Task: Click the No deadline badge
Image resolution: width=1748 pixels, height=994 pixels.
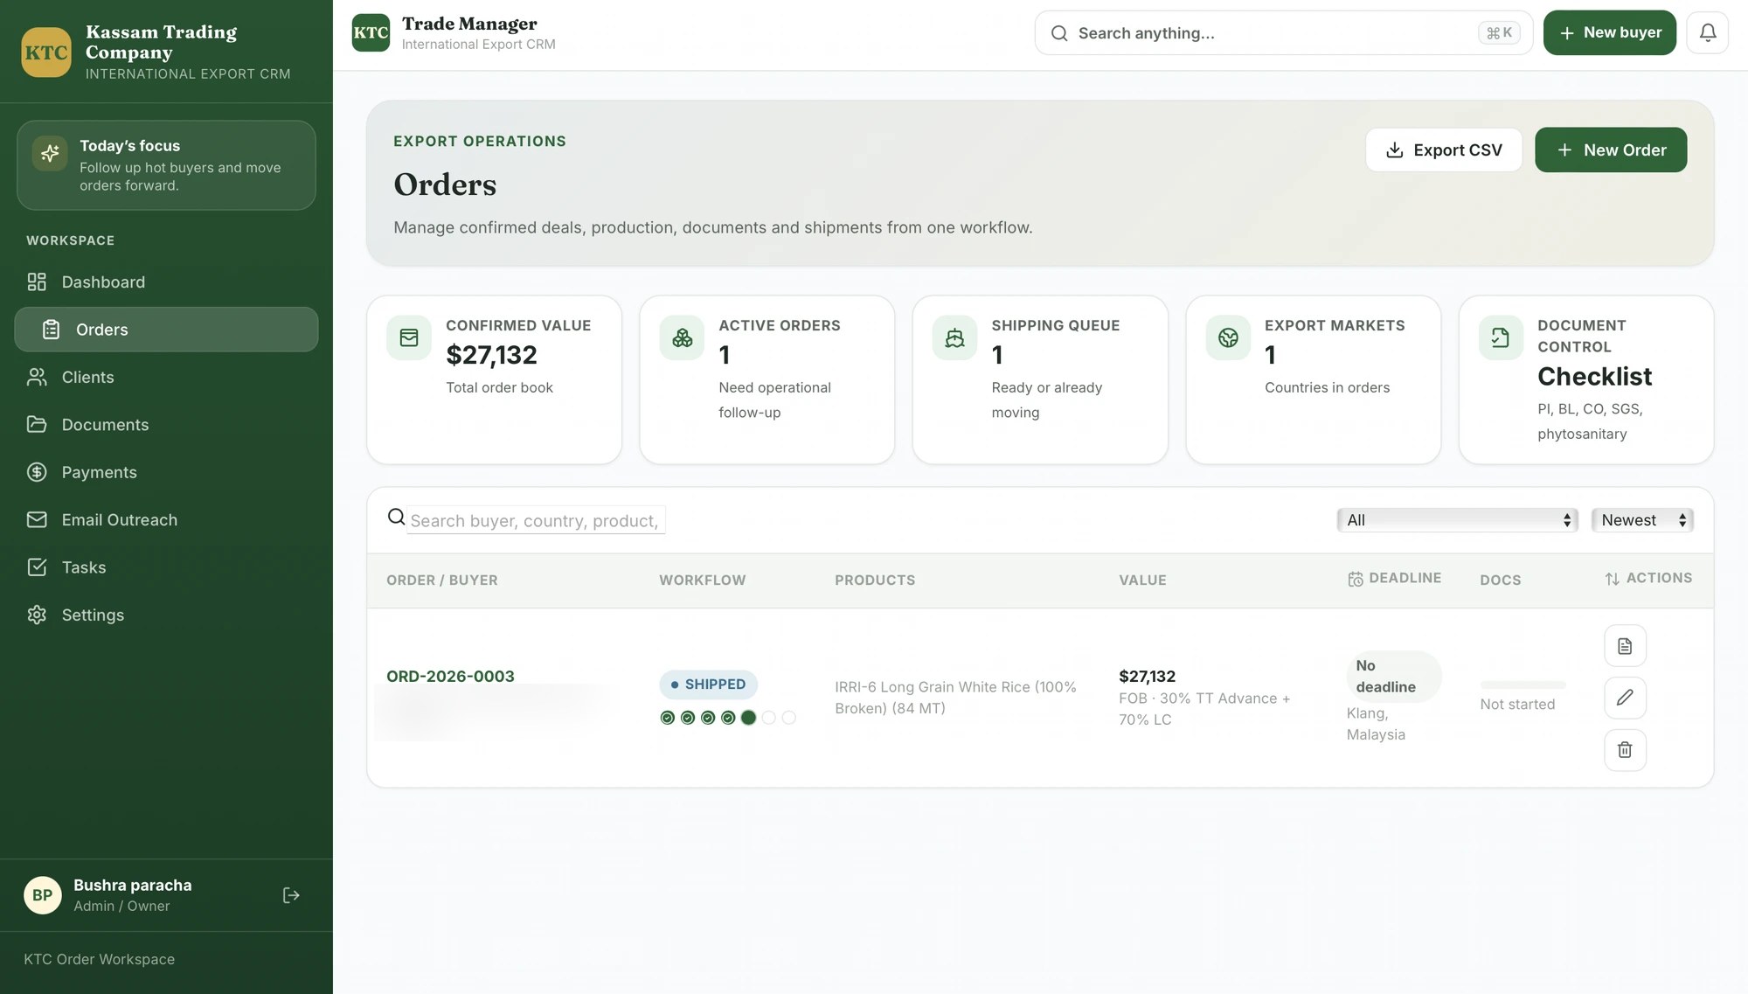Action: (1393, 677)
